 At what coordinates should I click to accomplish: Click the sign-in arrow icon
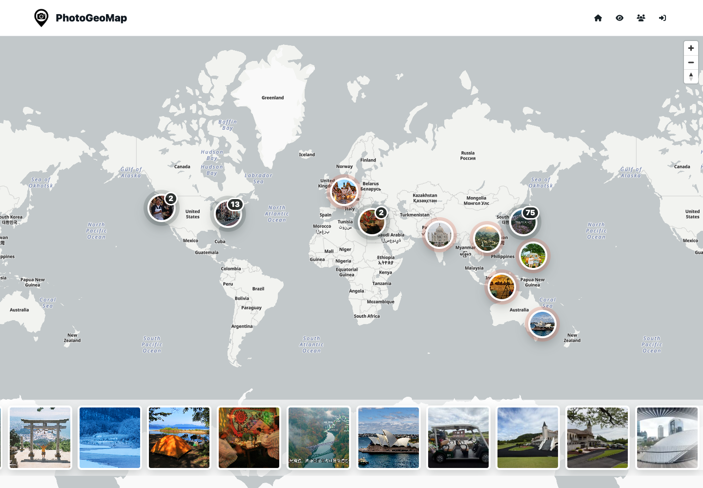[x=662, y=18]
